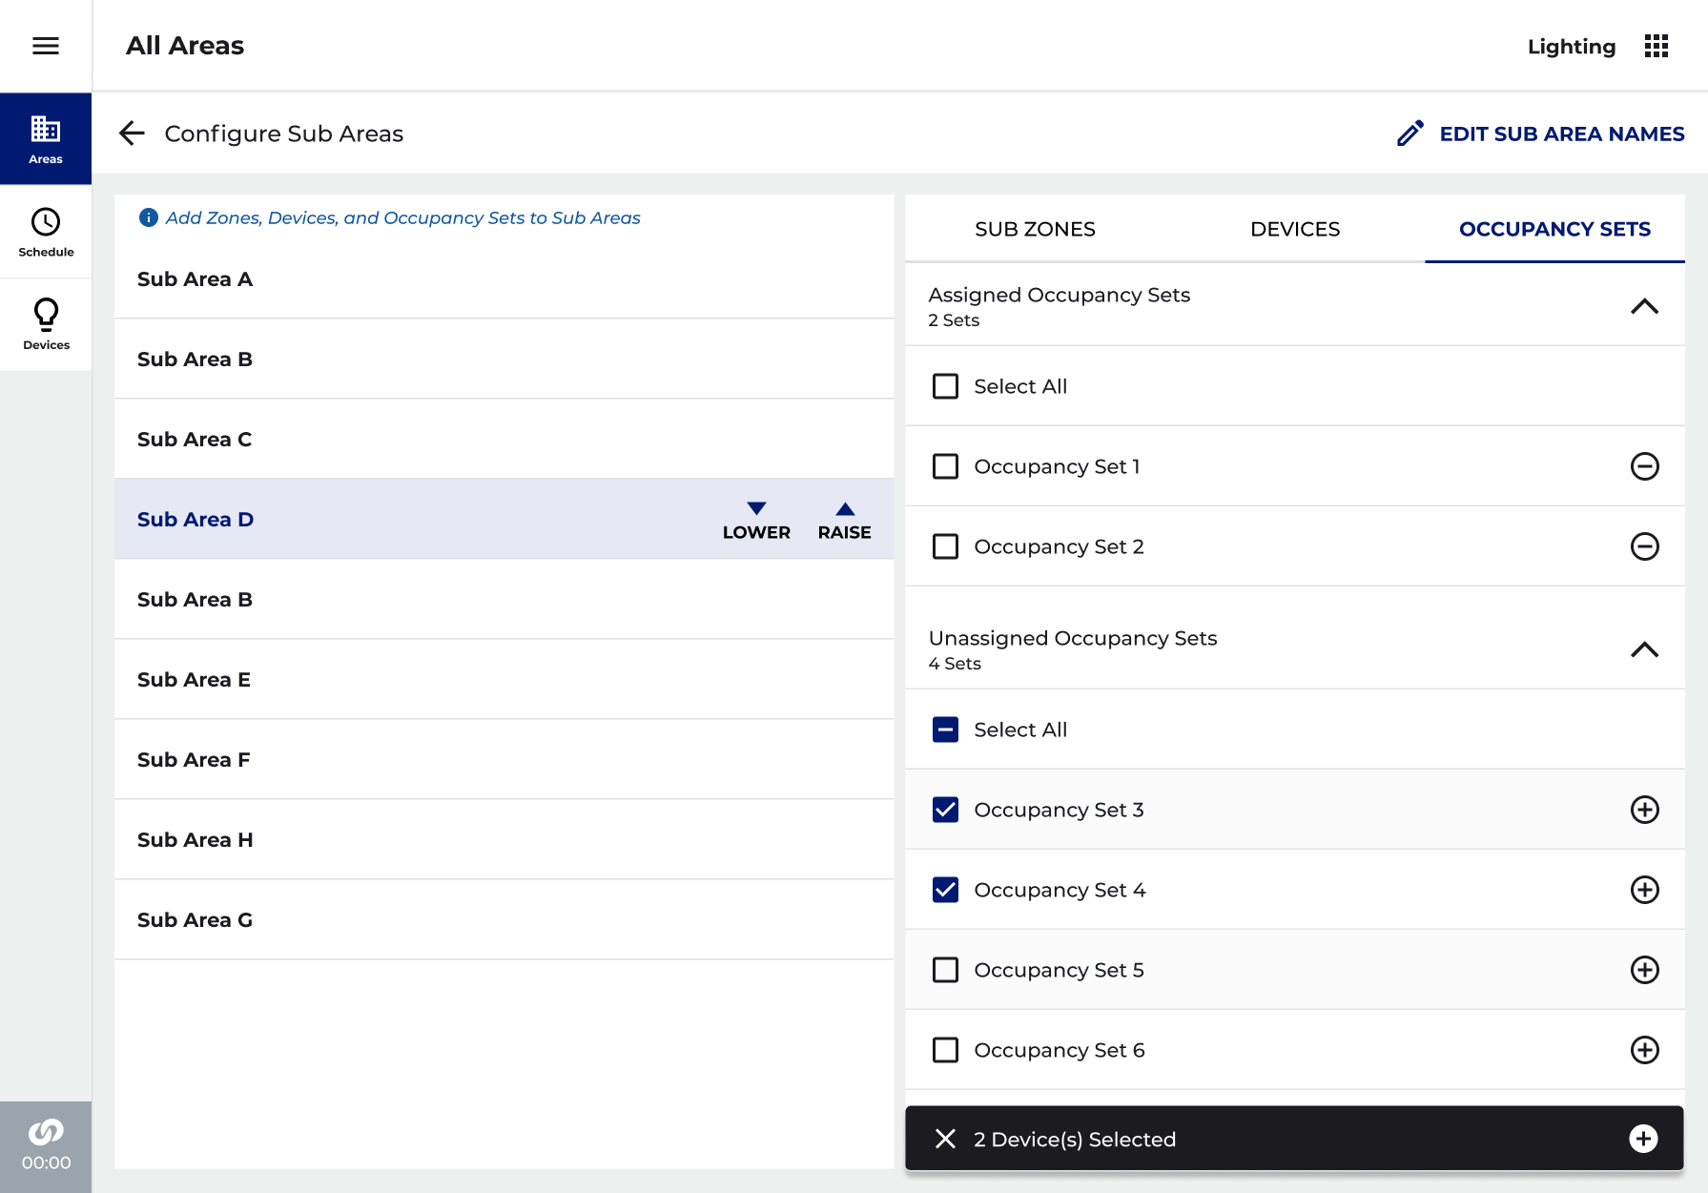The height and width of the screenshot is (1193, 1708).
Task: Click EDIT SUB AREA NAMES
Action: coord(1561,134)
